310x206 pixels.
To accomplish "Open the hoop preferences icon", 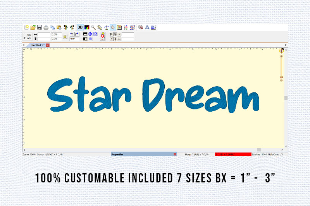I will (x=119, y=27).
